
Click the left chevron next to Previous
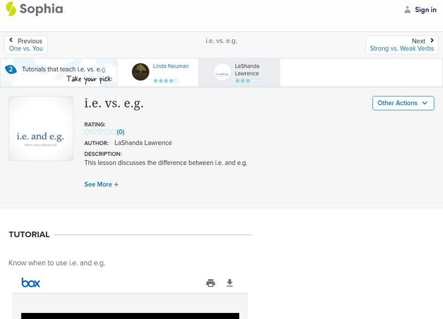(x=11, y=40)
